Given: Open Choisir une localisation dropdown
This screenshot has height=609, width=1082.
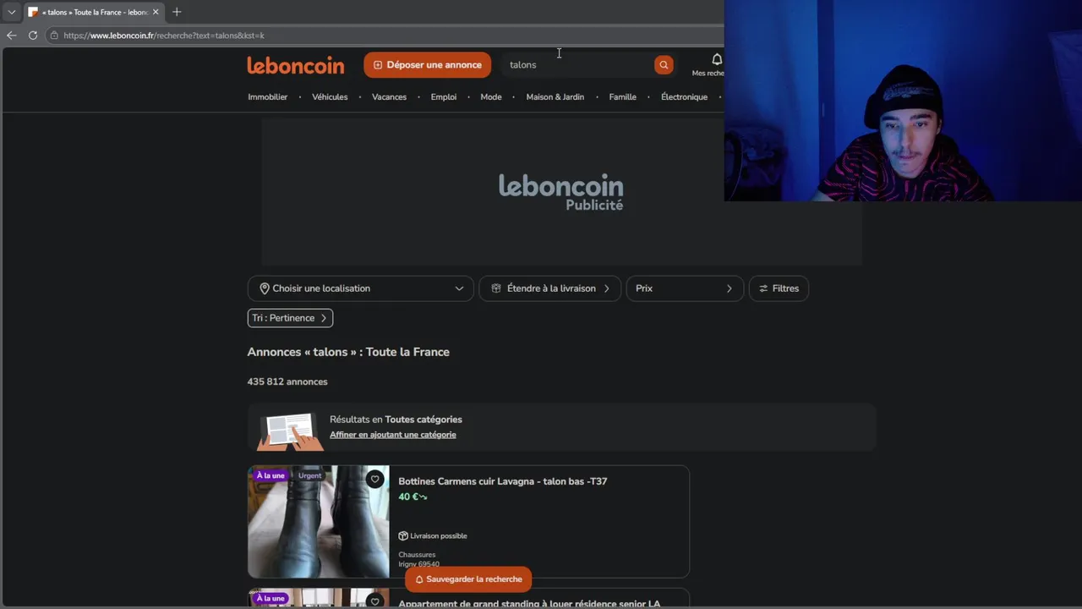Looking at the screenshot, I should coord(360,288).
